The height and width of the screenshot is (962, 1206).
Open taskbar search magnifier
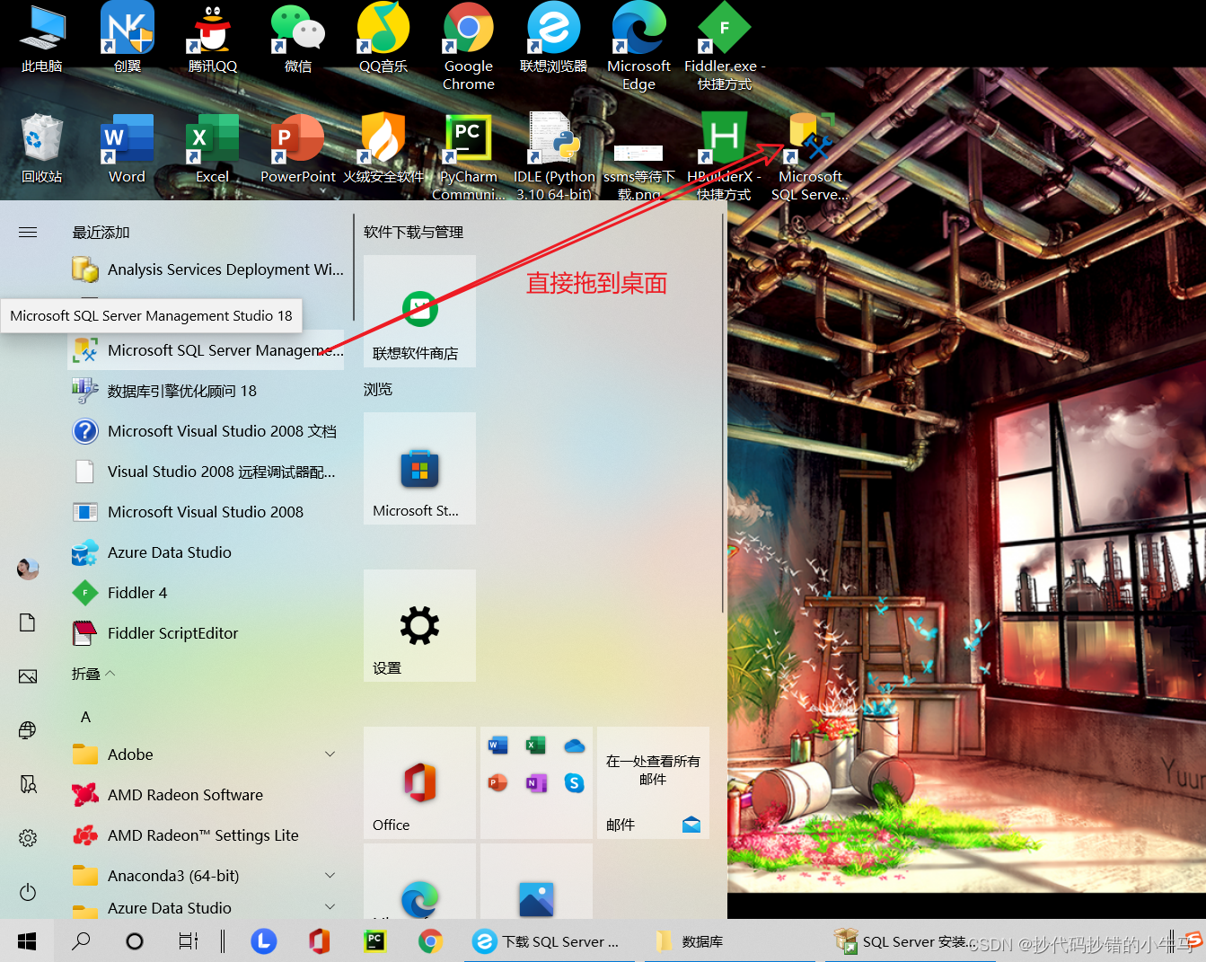[x=81, y=941]
